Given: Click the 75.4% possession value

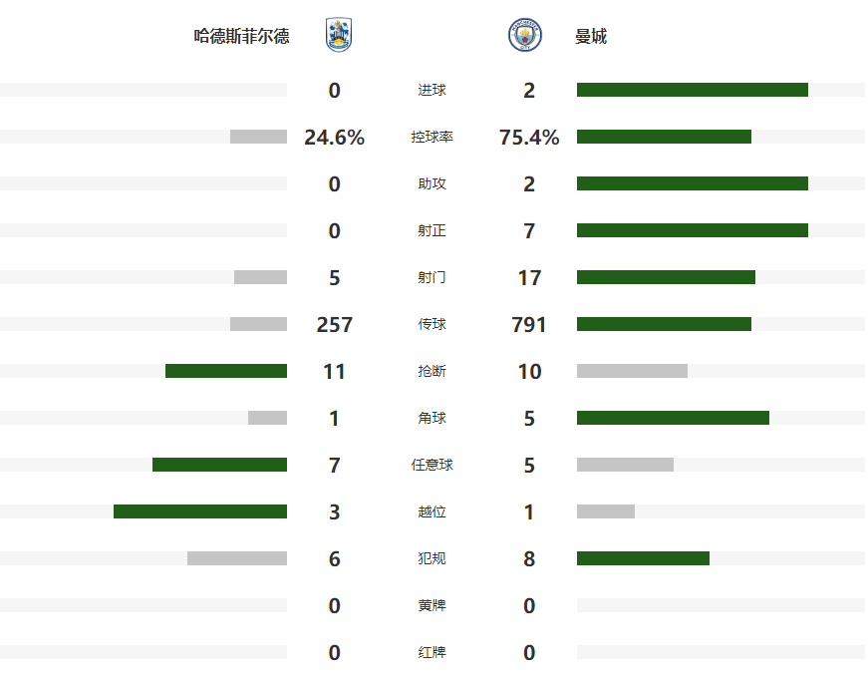Looking at the screenshot, I should tap(529, 138).
